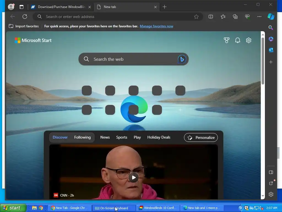Click the Bing chat icon in search box
Image resolution: width=282 pixels, height=212 pixels.
pos(182,59)
